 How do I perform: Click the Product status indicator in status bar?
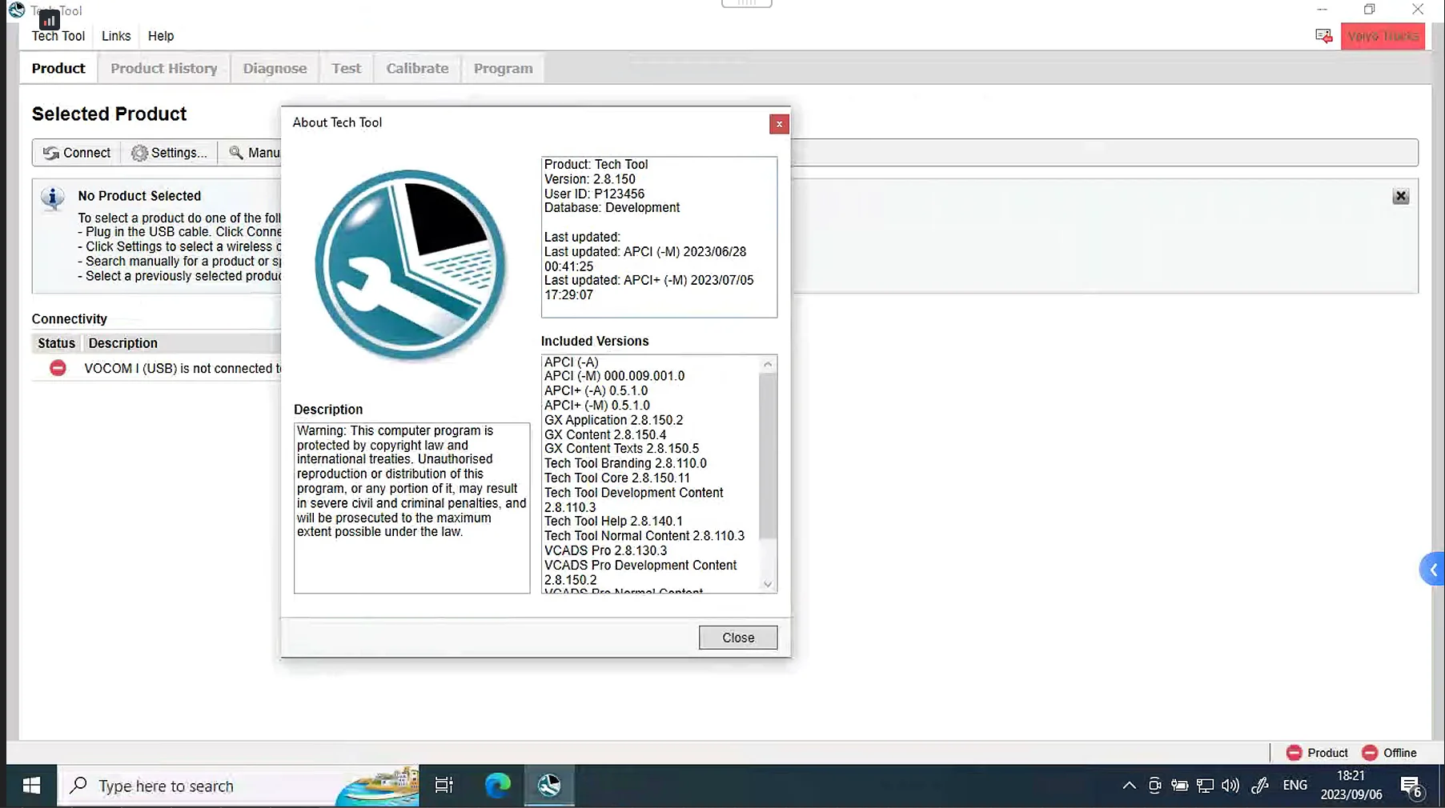point(1317,753)
